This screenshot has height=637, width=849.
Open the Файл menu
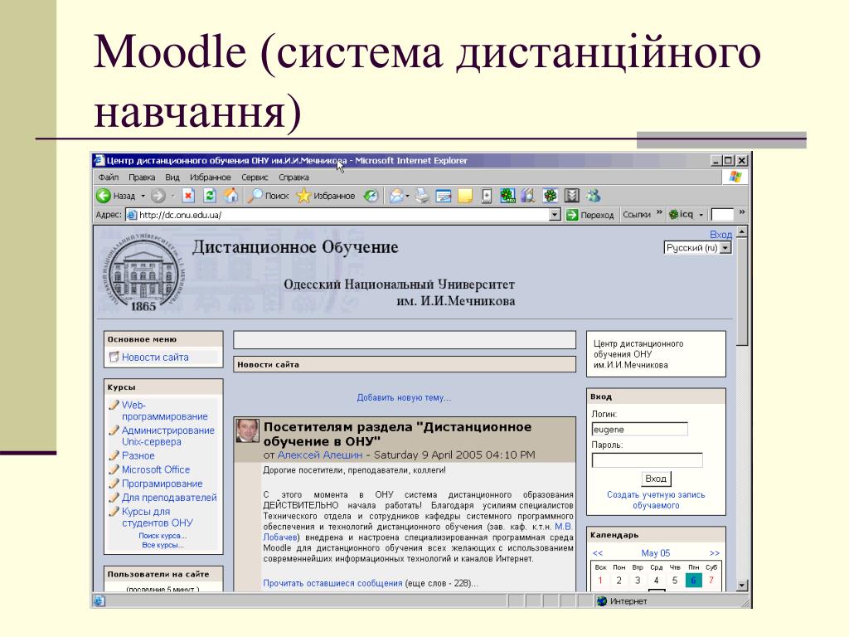[x=109, y=177]
